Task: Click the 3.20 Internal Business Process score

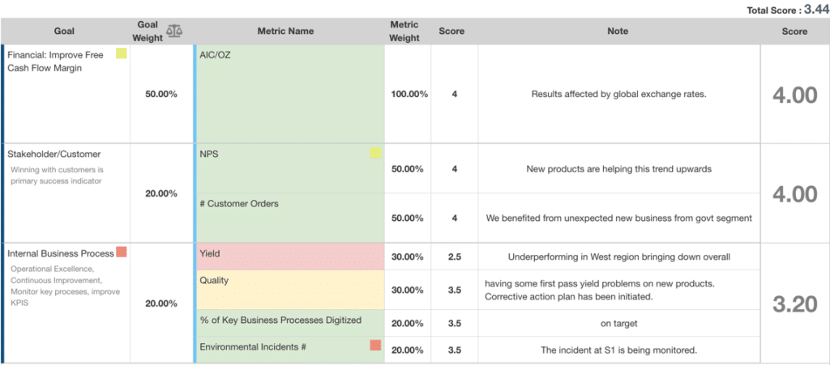Action: (x=794, y=303)
